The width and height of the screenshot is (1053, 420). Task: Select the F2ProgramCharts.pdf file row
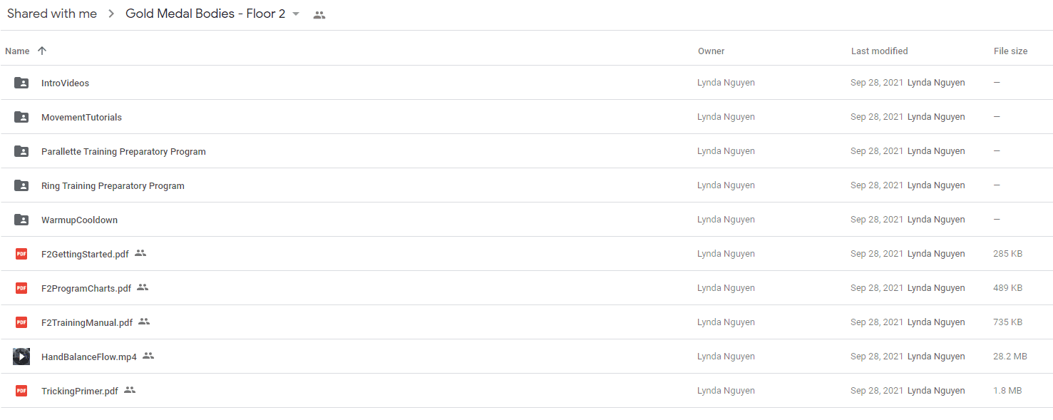pos(526,288)
